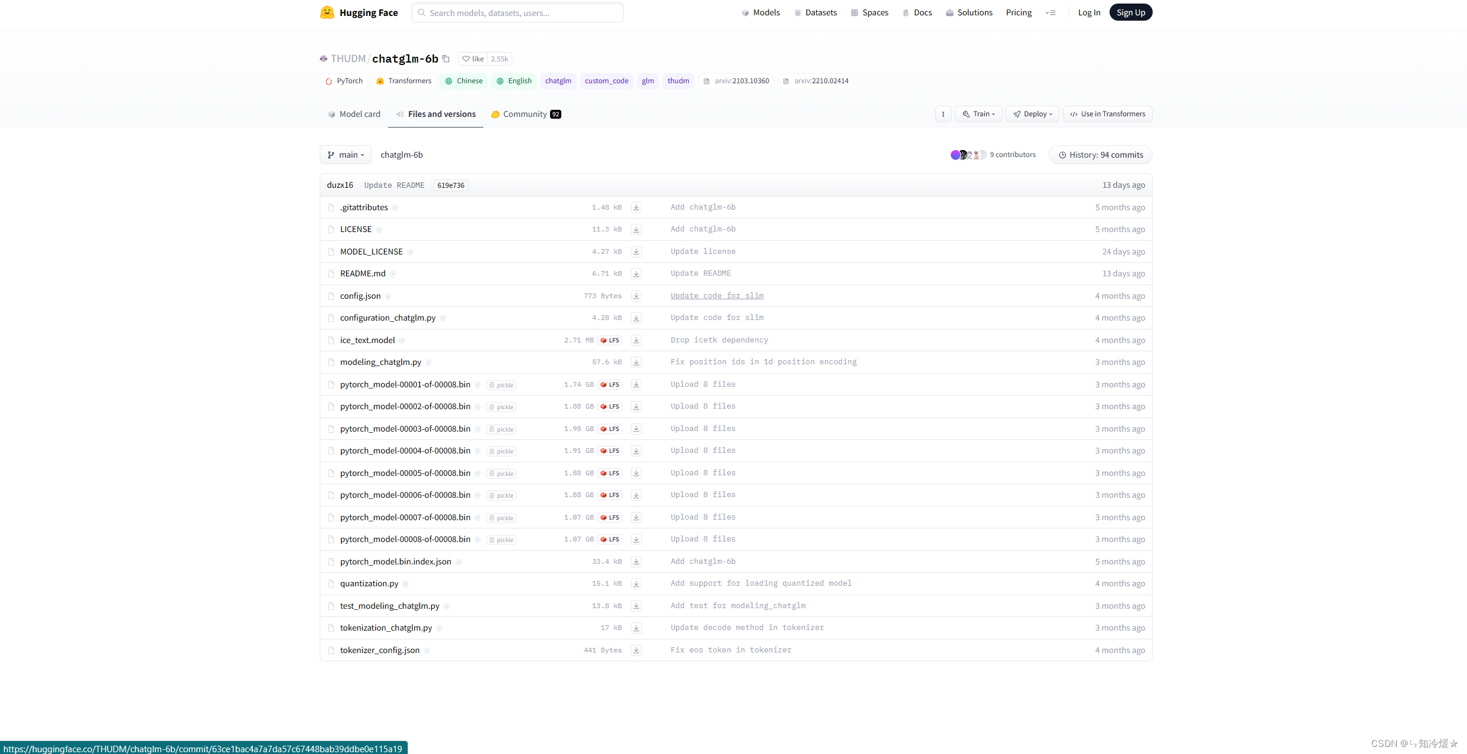1467x754 pixels.
Task: Click the Hugging Face logo icon
Action: coord(327,12)
